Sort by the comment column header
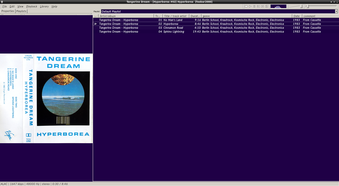This screenshot has height=186, width=339. pos(320,16)
